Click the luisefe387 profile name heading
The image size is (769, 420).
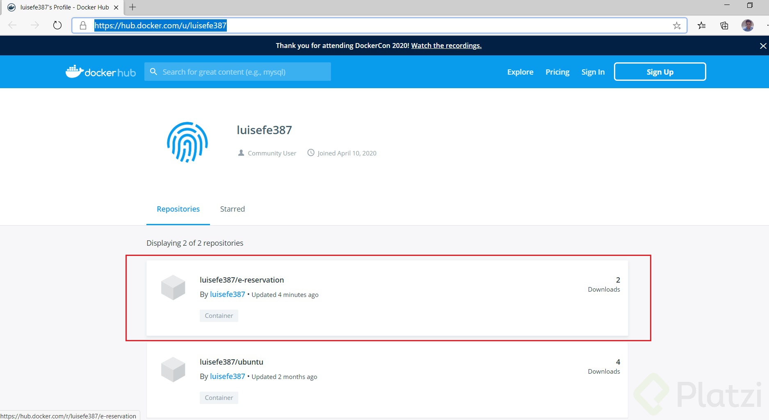click(264, 130)
